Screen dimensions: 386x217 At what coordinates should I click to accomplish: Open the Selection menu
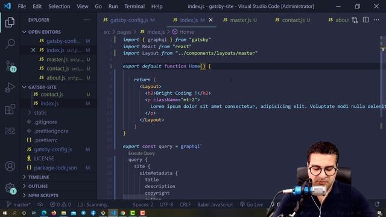(59, 7)
